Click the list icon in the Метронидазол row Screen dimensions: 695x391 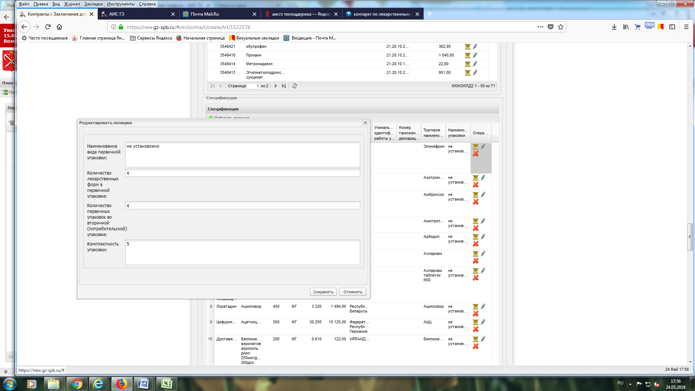[468, 64]
